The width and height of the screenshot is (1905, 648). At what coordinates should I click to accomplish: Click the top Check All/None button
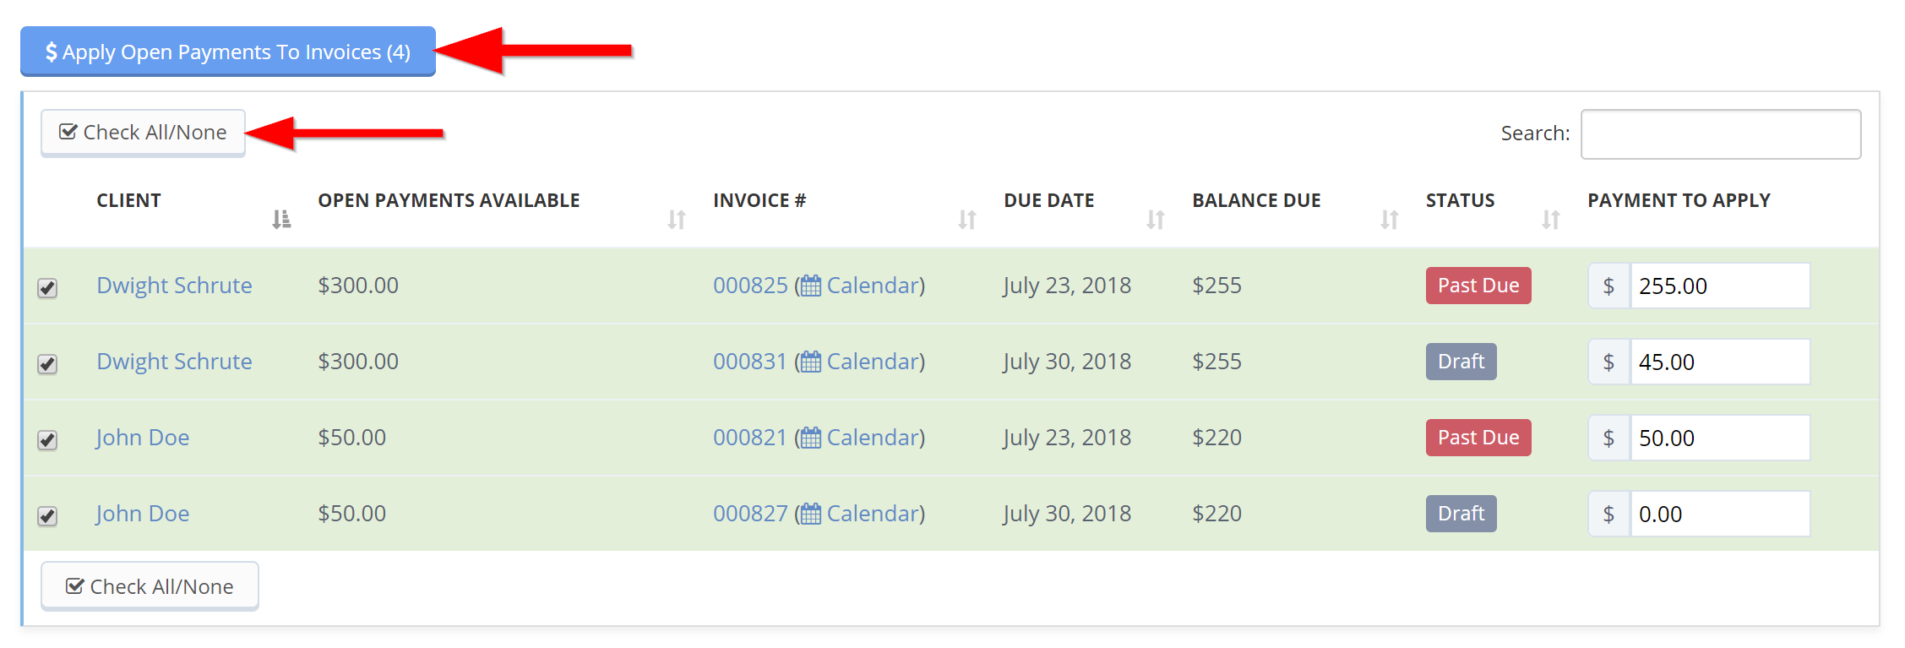click(x=143, y=133)
